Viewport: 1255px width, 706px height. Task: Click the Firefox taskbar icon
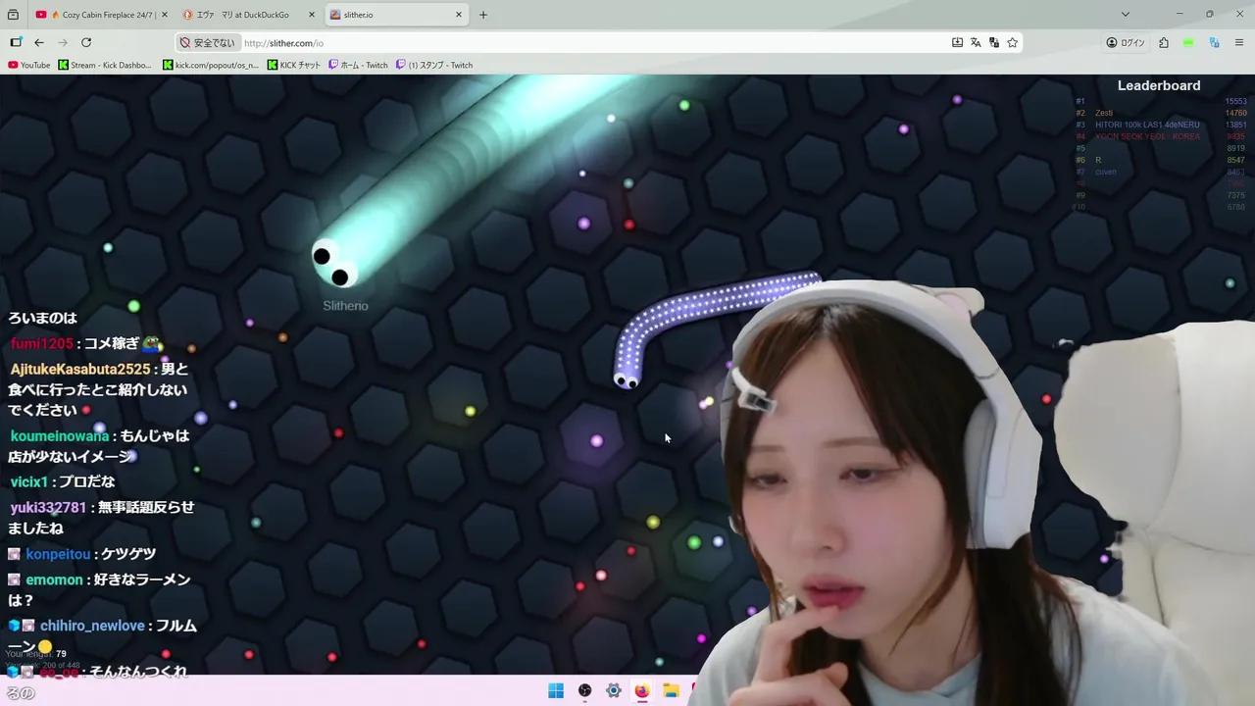642,690
